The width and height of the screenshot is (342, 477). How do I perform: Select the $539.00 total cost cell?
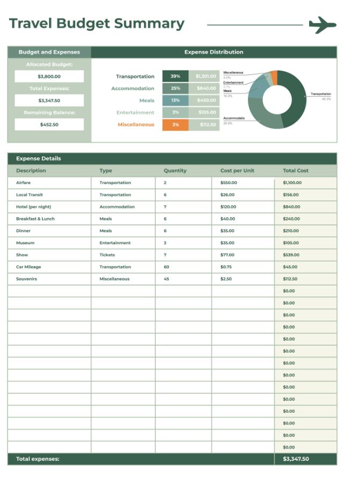pos(305,255)
